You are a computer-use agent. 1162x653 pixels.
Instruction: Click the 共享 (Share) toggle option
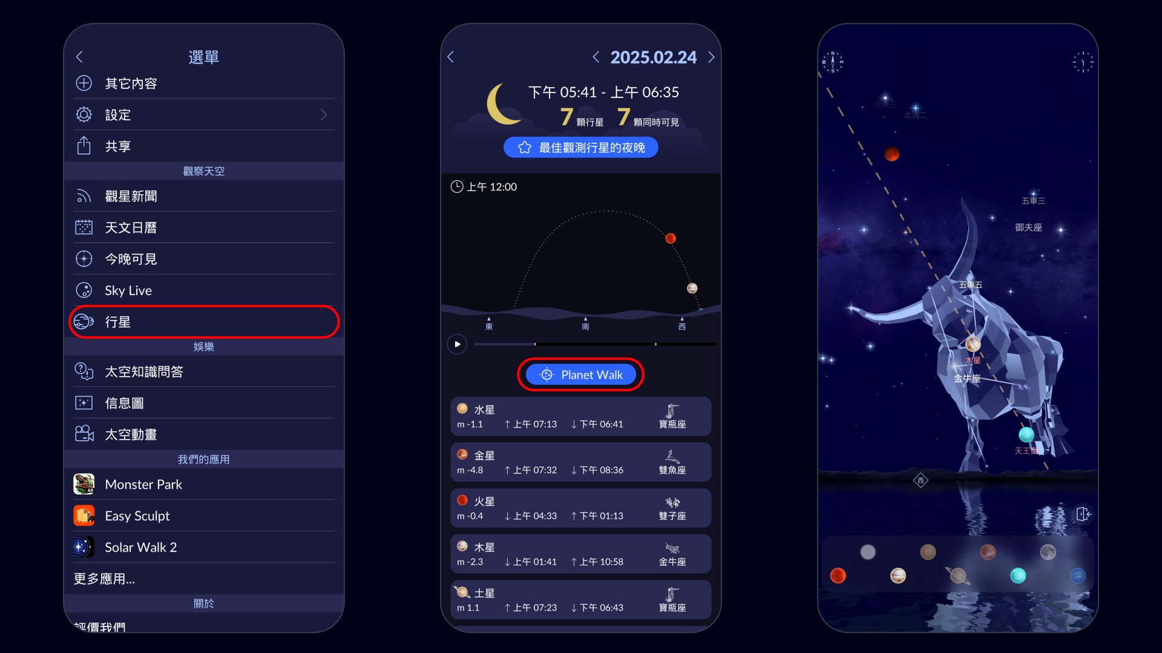(x=205, y=145)
